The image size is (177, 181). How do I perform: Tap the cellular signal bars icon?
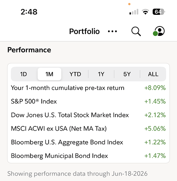[134, 12]
